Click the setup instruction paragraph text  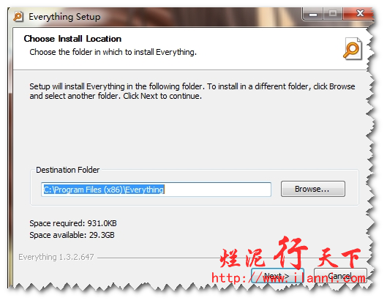click(x=192, y=91)
